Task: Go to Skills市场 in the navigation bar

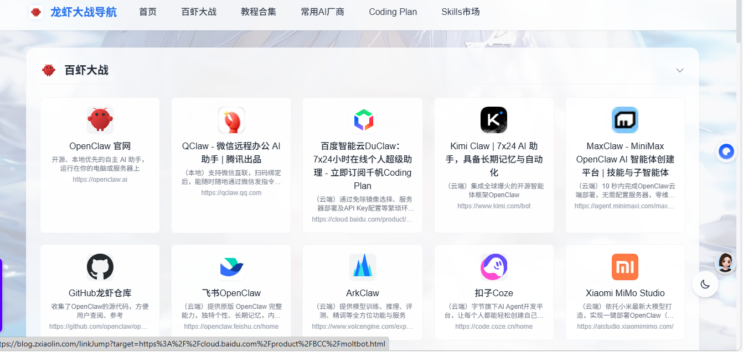Action: [x=461, y=12]
